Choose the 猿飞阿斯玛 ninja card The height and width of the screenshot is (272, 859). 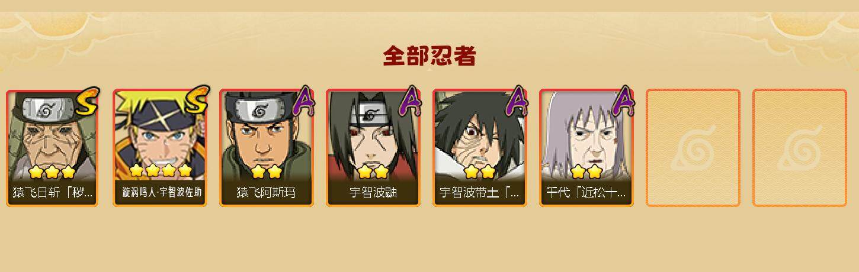coord(267,148)
